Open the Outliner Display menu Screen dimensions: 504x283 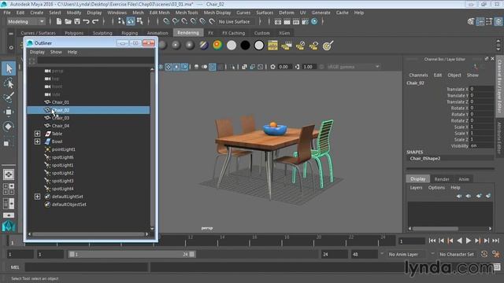coord(37,52)
